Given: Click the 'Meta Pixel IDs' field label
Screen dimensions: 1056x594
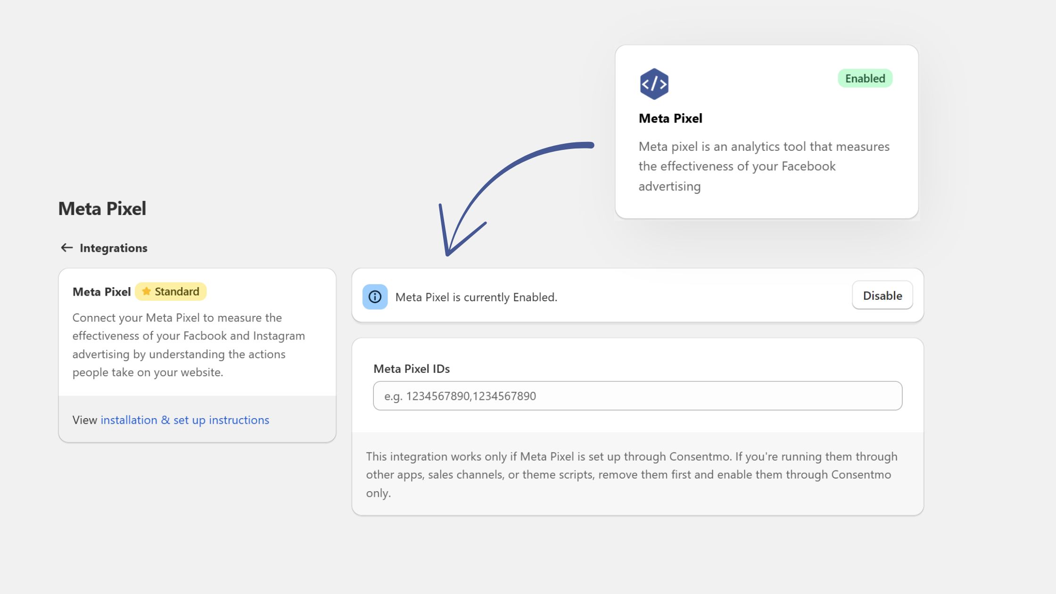Looking at the screenshot, I should [412, 369].
